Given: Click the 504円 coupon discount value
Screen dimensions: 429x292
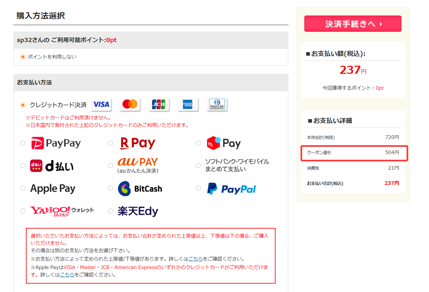Looking at the screenshot, I should tap(392, 152).
